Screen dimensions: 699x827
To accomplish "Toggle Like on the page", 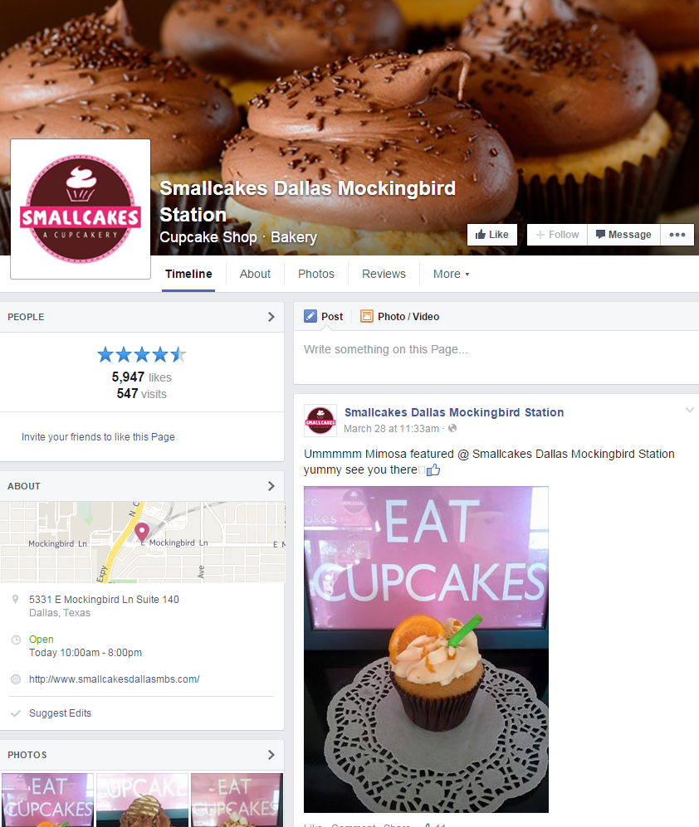I will [x=492, y=235].
